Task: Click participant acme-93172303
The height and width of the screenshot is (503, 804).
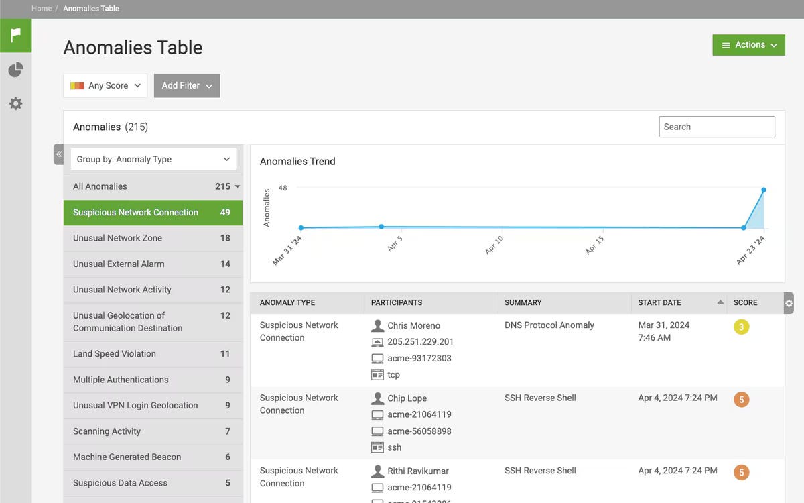Action: [419, 358]
